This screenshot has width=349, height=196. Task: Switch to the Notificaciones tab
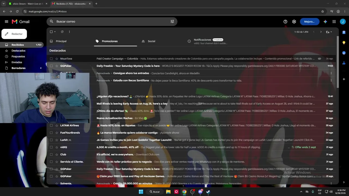pyautogui.click(x=207, y=41)
